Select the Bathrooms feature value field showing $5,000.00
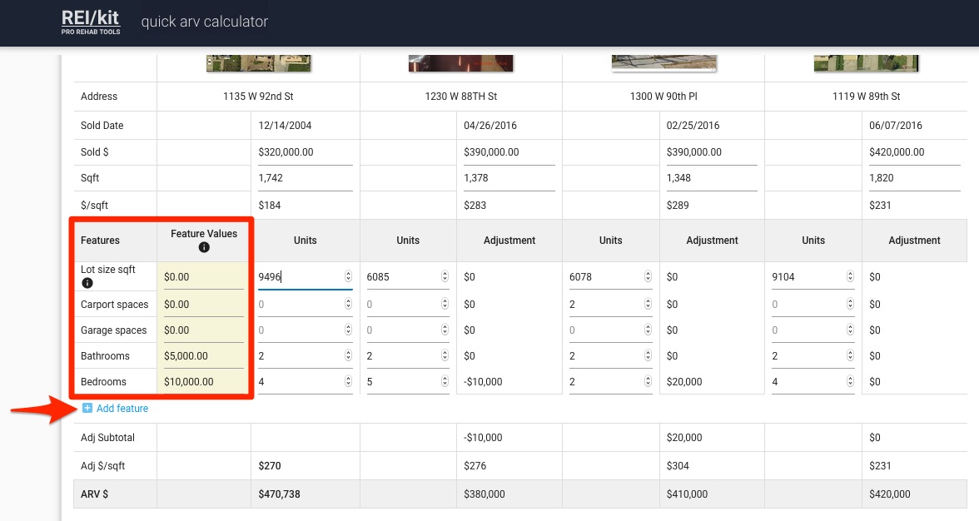The width and height of the screenshot is (979, 521). pyautogui.click(x=202, y=355)
